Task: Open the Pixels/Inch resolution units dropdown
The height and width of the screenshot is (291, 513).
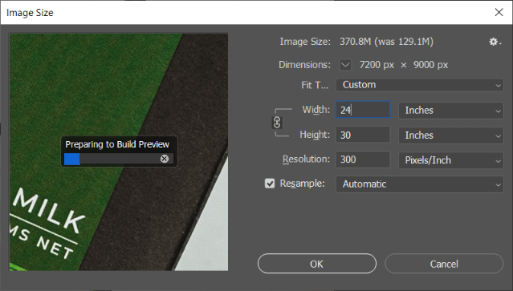Action: (451, 160)
